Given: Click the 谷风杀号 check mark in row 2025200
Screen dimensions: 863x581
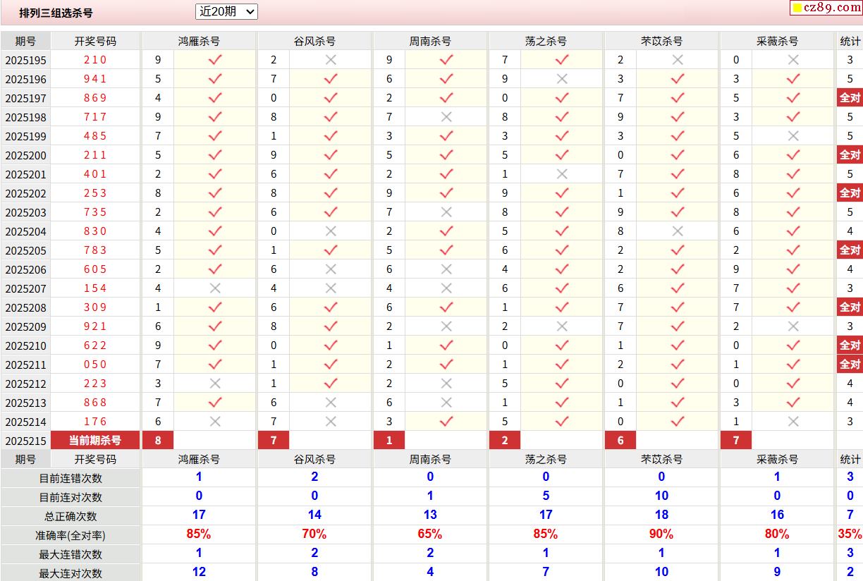Looking at the screenshot, I should [331, 155].
